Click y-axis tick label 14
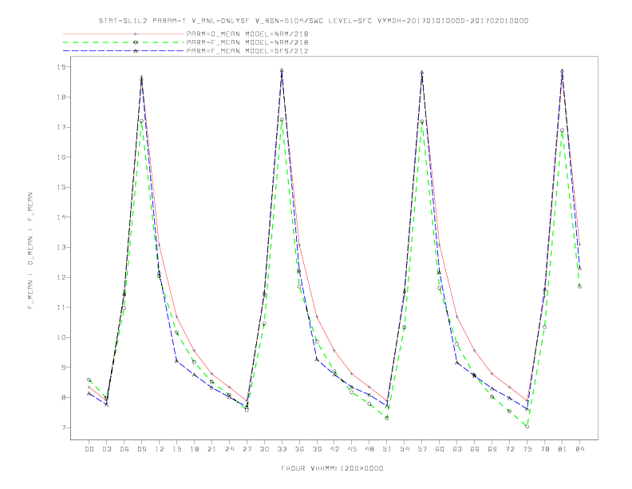This screenshot has height=489, width=632. pos(61,217)
